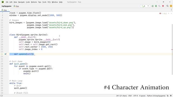
Task: Open editor tabs options kebab menu
Action: (171, 10)
